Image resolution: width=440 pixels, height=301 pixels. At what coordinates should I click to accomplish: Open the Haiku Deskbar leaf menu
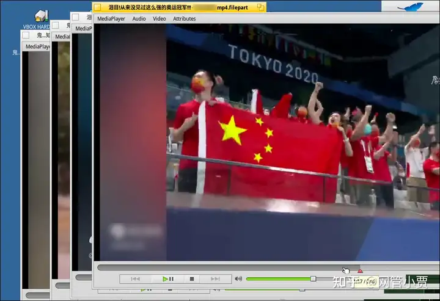point(411,6)
